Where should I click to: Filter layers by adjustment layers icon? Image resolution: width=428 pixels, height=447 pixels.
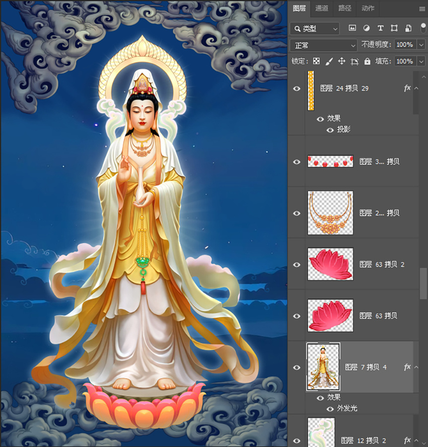pos(366,28)
